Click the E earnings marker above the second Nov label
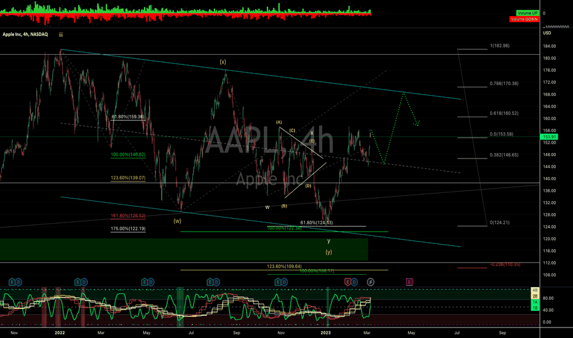Screen dimensions: 573x338 click(x=278, y=281)
